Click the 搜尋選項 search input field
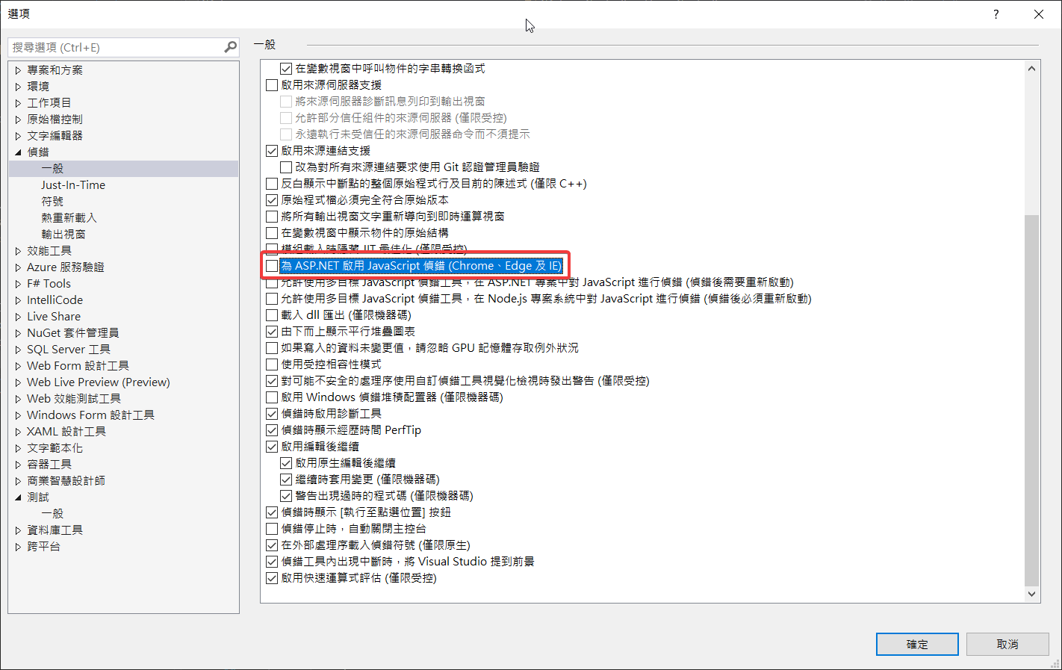 click(x=116, y=47)
